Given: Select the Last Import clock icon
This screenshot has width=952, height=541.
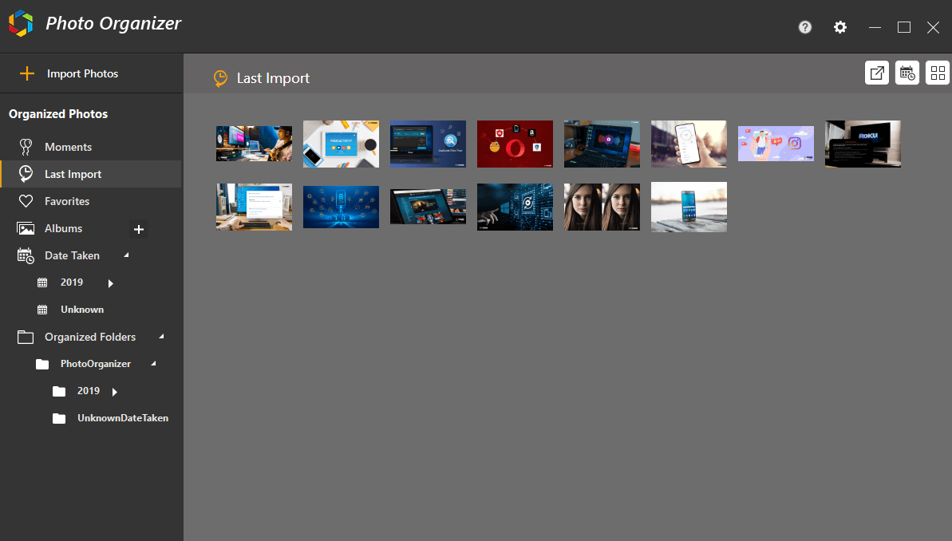Looking at the screenshot, I should tap(26, 173).
